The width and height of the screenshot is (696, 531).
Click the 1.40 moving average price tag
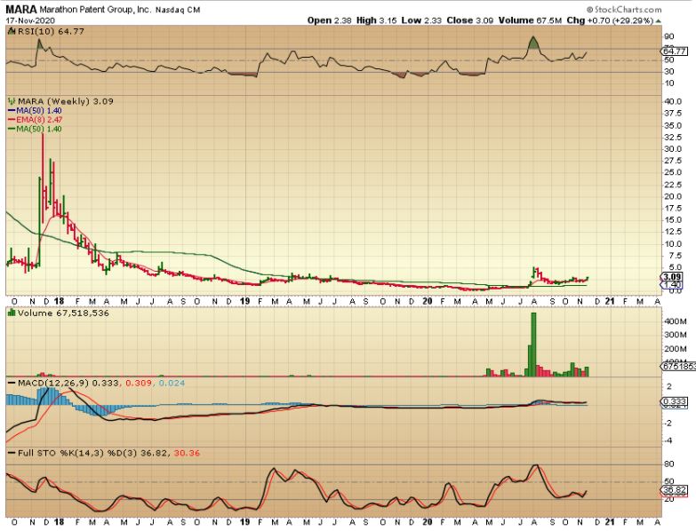tap(671, 284)
